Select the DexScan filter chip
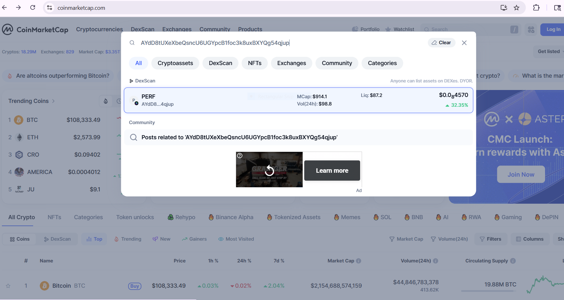Screen dimensions: 564x300 220,63
